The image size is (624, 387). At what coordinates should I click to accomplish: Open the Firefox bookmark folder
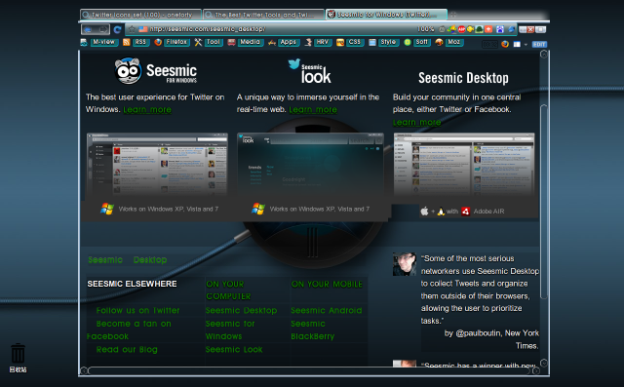(176, 42)
